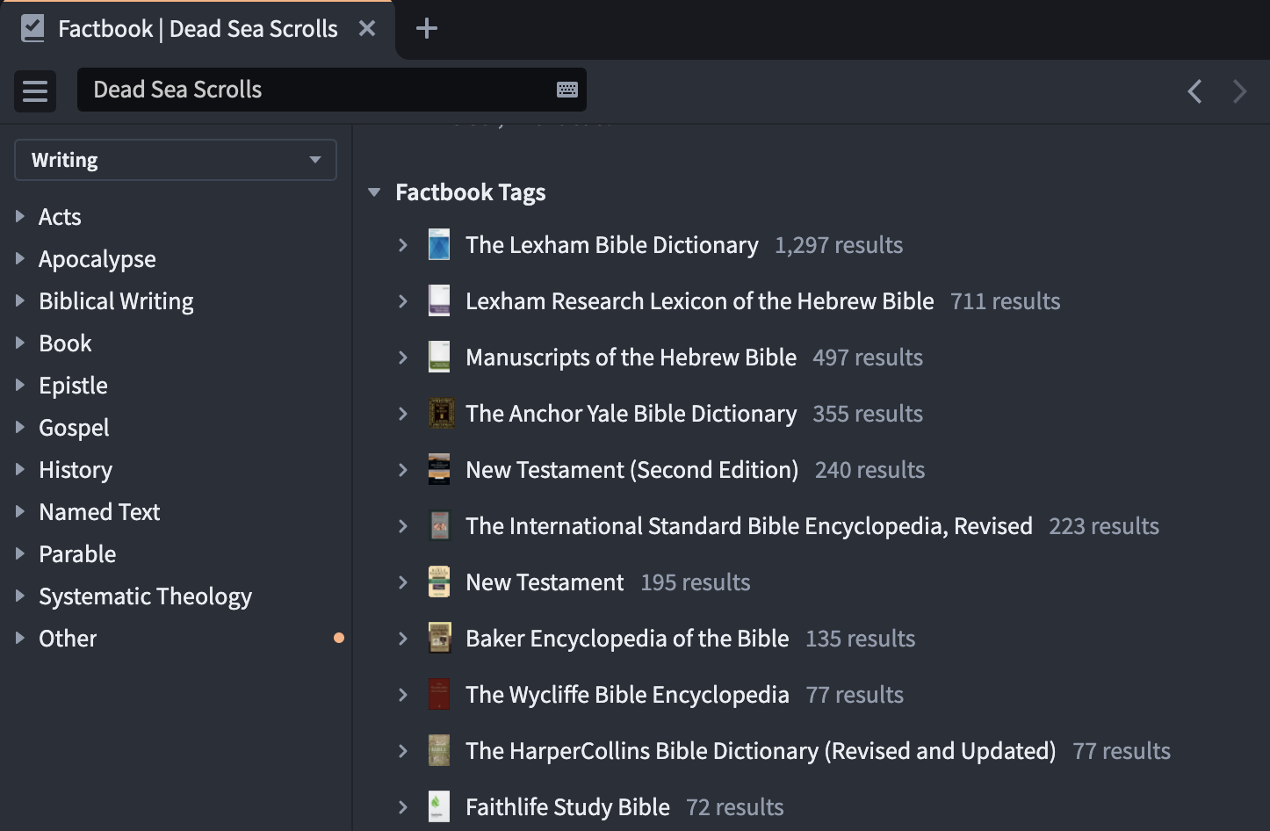Expand Manuscripts of the Hebrew Bible results
1270x831 pixels.
[x=403, y=358]
